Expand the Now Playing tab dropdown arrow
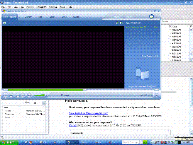Viewport: 193px width, 145px height. pos(20,17)
